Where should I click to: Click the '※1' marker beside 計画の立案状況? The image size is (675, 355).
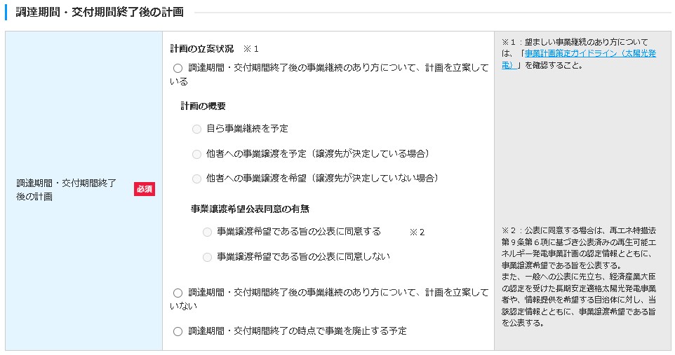[x=251, y=49]
